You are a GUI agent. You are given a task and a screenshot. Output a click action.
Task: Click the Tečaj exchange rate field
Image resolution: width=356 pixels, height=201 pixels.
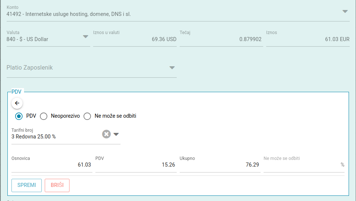tap(221, 39)
